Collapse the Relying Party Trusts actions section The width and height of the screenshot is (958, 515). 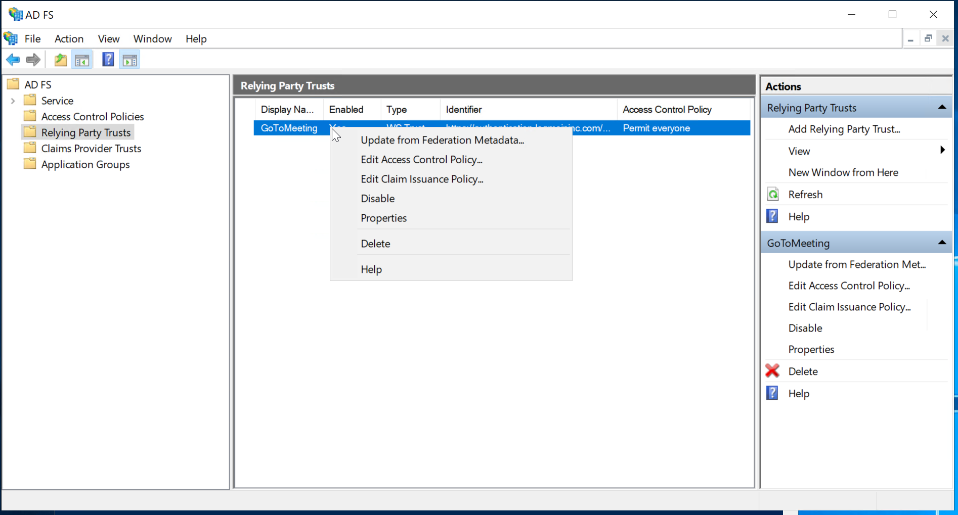coord(942,107)
